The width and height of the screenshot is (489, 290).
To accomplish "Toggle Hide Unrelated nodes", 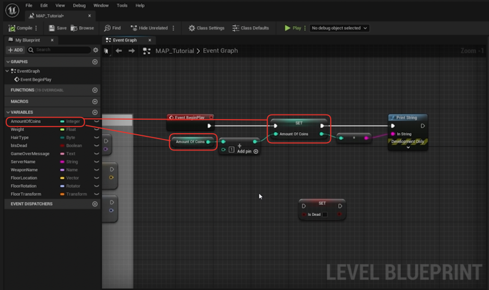I will [x=149, y=28].
